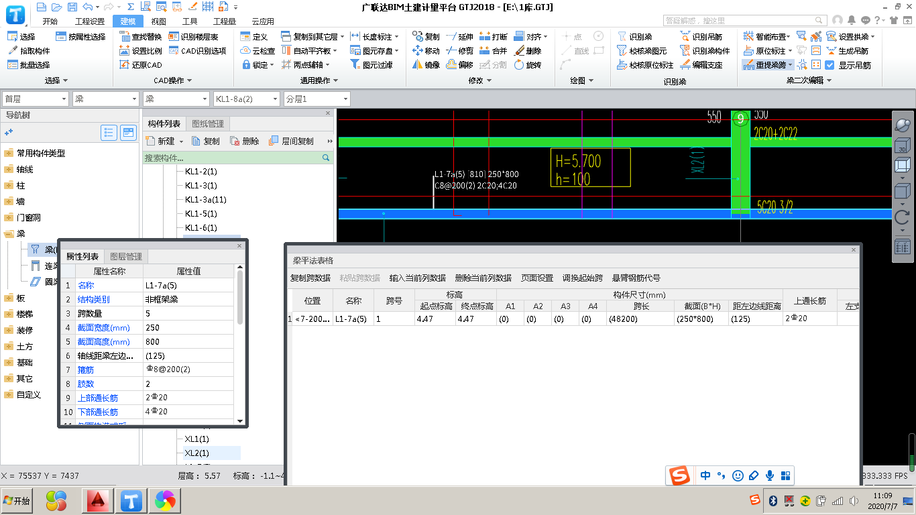This screenshot has width=916, height=515.
Task: Click 悬臂钢筋代号 button
Action: (x=636, y=278)
